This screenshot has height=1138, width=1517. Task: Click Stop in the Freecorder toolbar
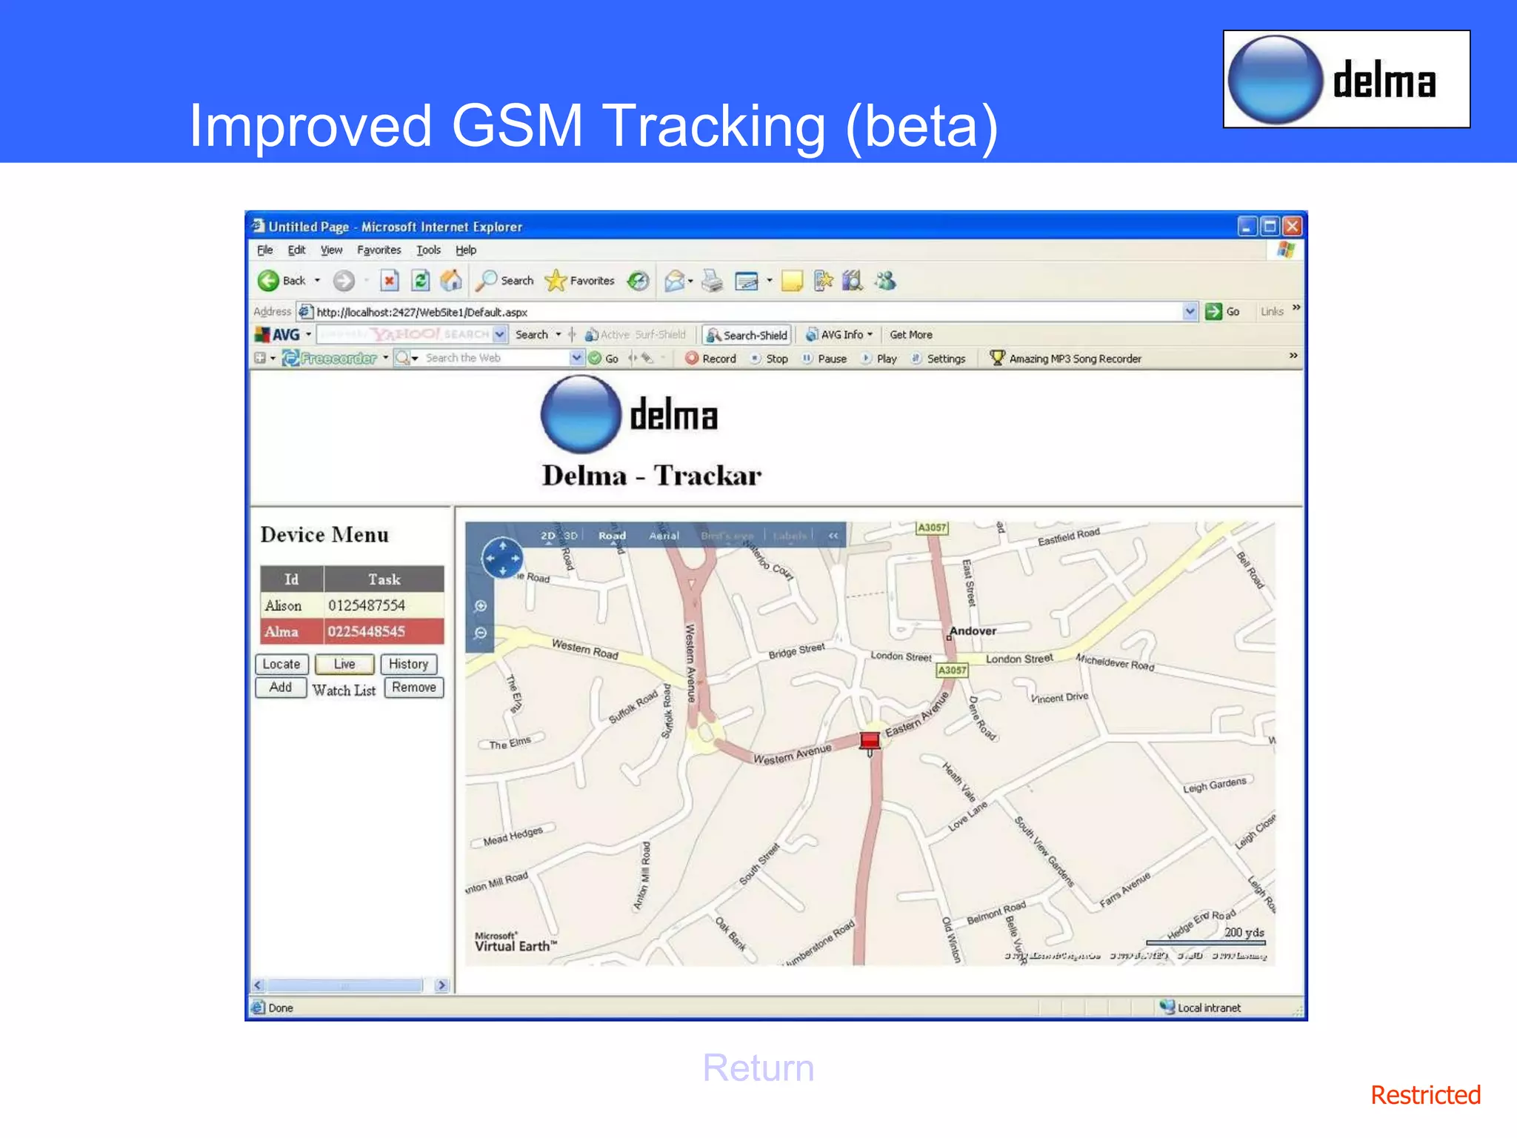[769, 359]
